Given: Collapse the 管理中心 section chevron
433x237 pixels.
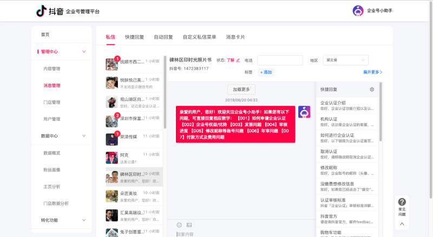Looking at the screenshot, I should click(x=84, y=51).
